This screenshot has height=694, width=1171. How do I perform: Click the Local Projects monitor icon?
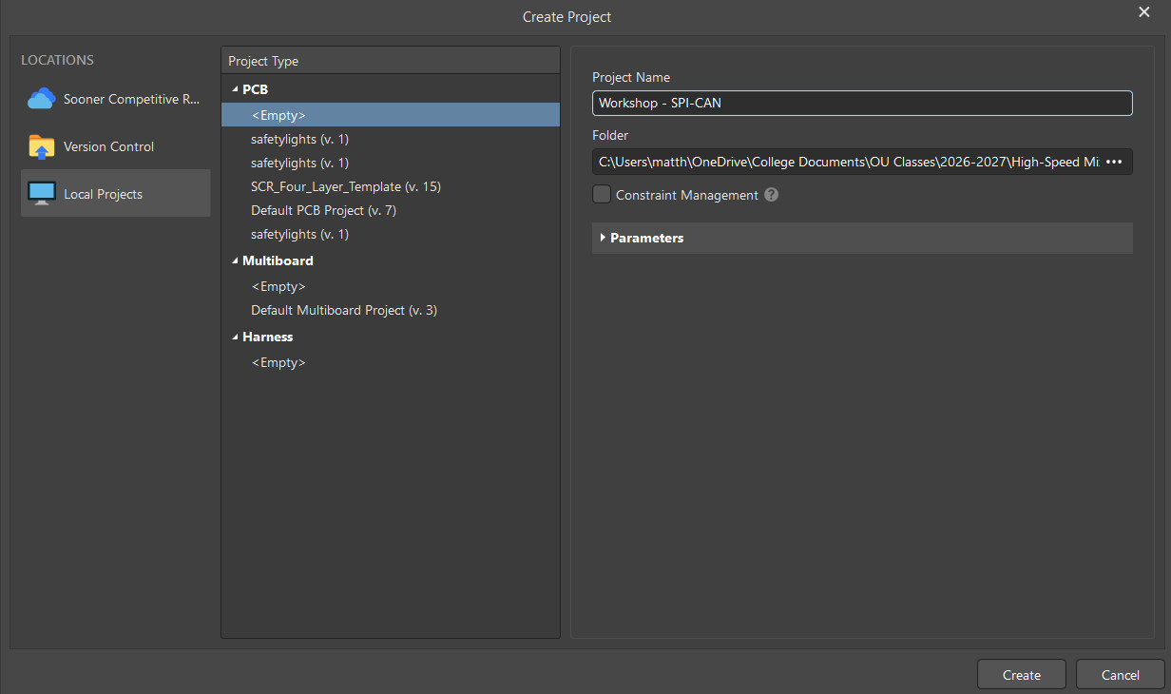point(42,194)
